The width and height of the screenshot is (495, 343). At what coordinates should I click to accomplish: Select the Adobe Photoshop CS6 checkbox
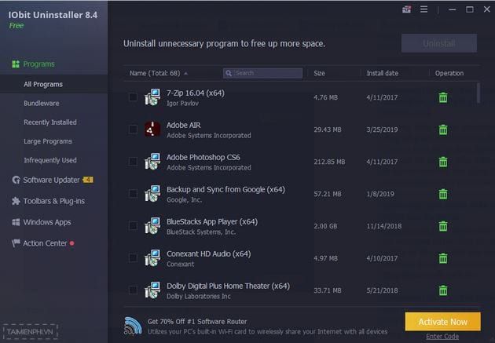click(133, 161)
